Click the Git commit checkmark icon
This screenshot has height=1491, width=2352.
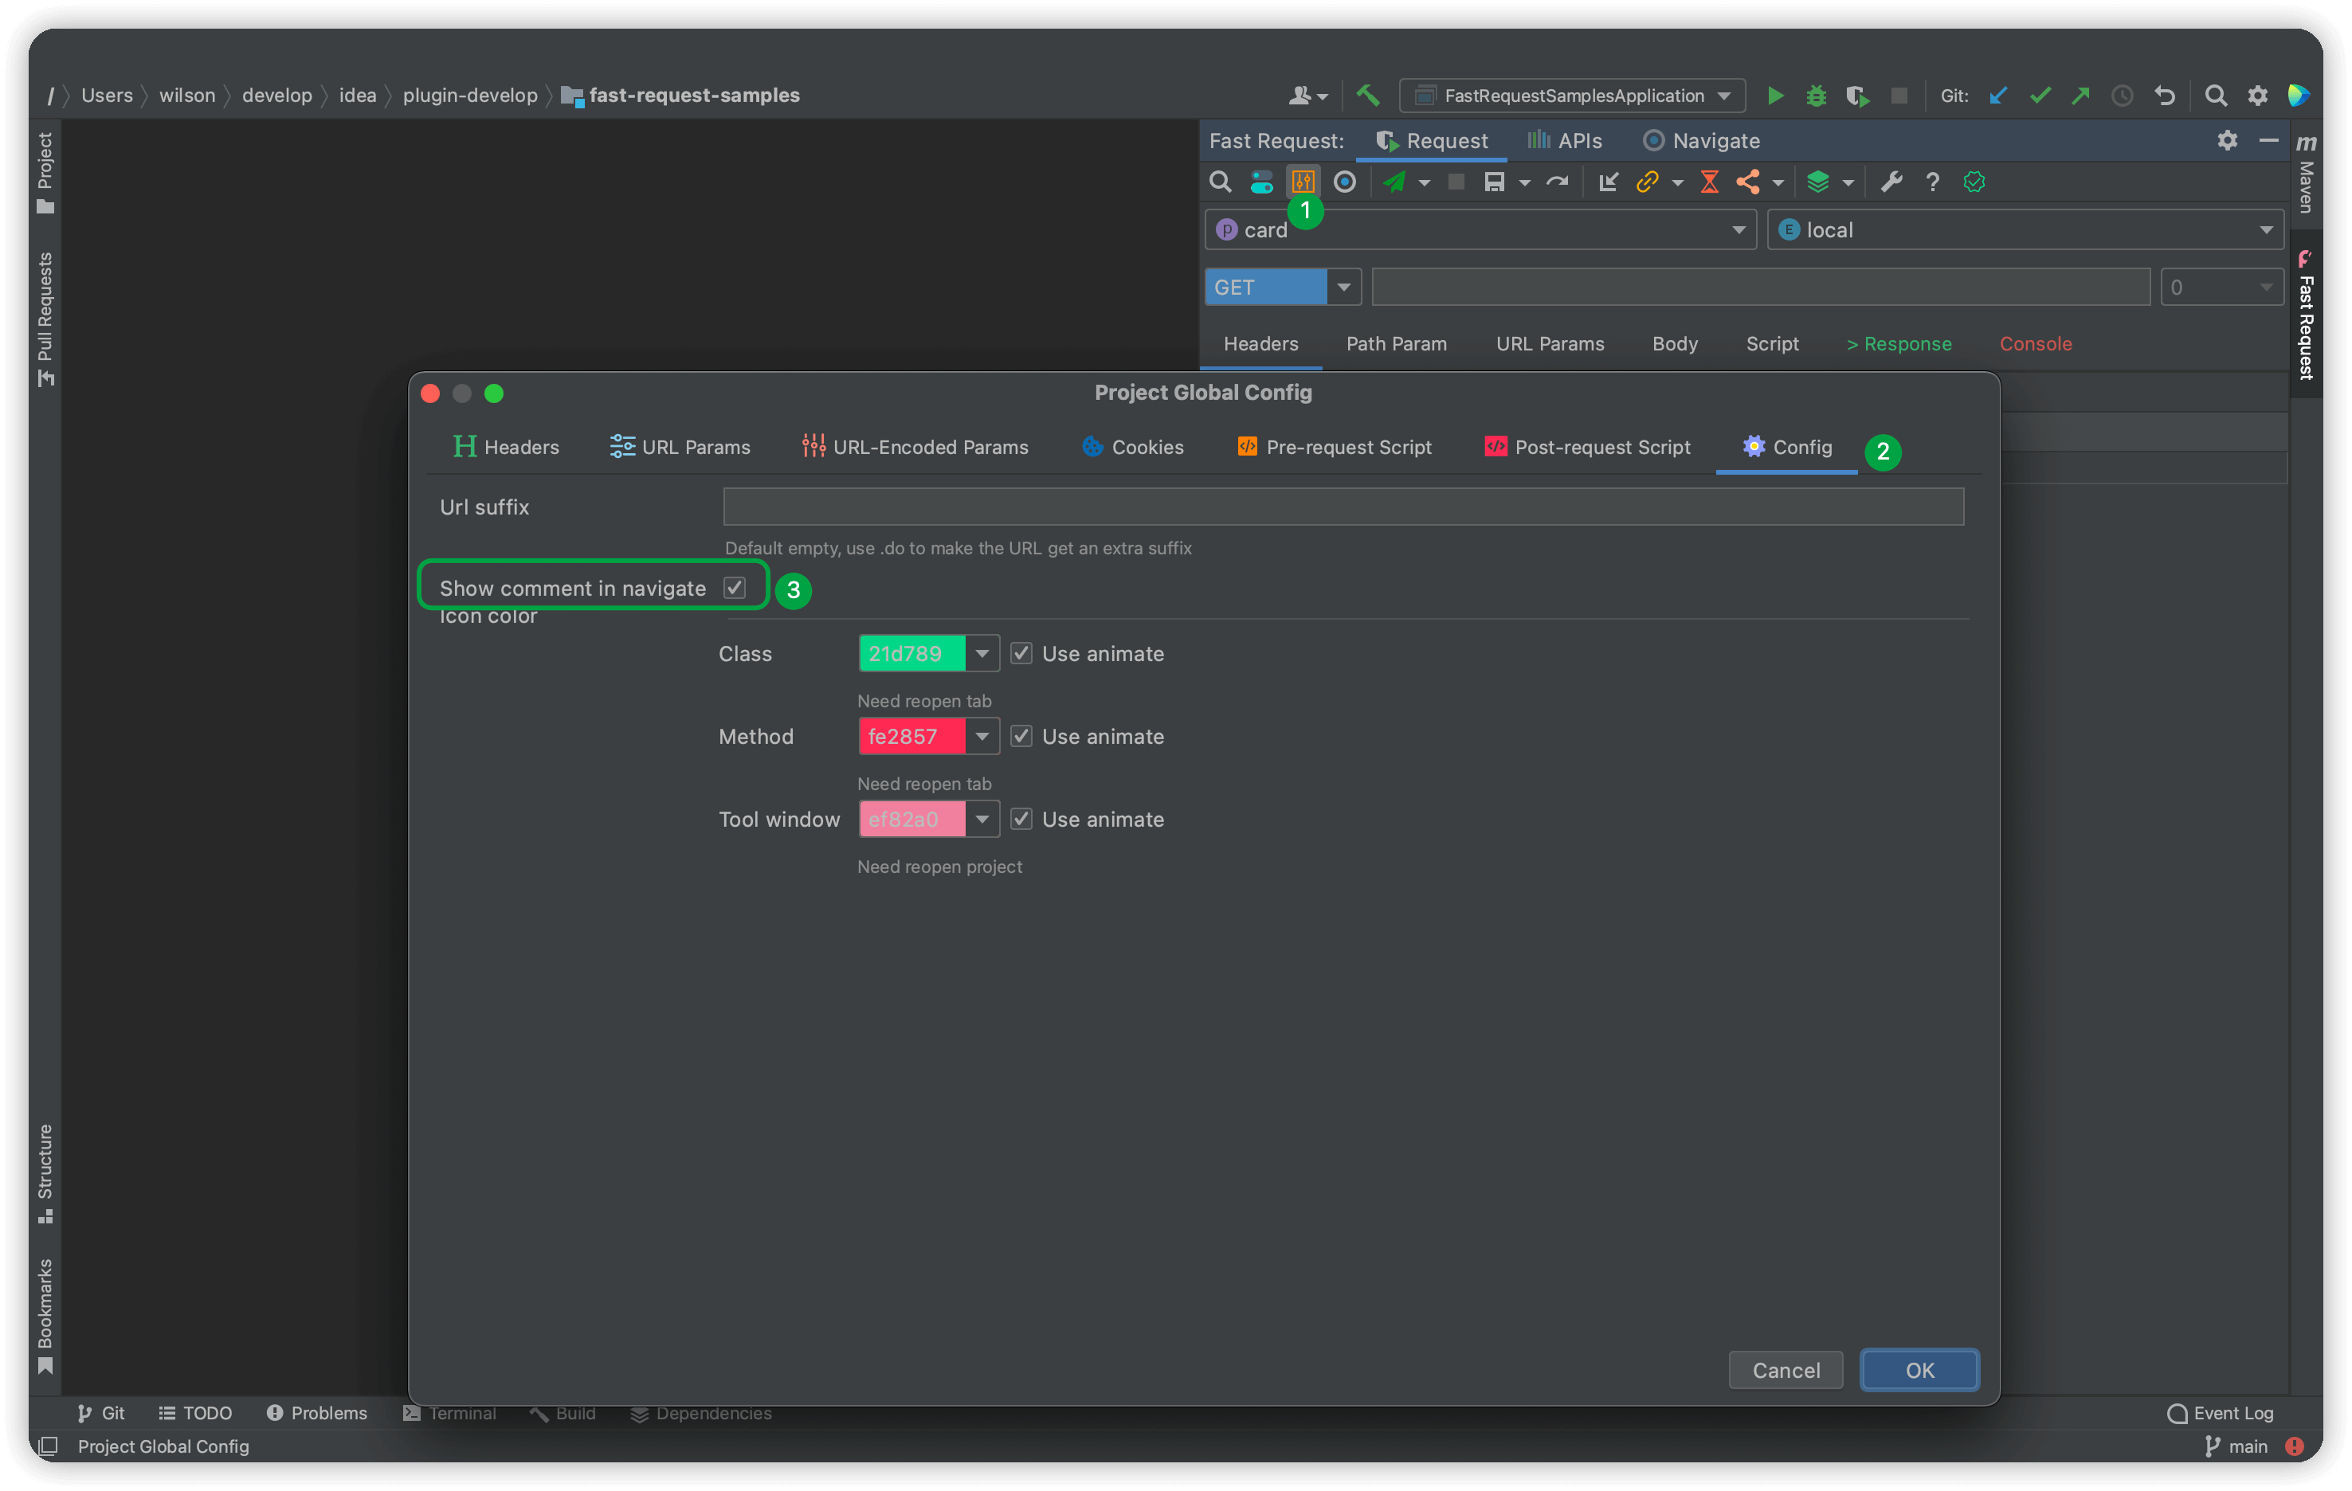[2040, 95]
